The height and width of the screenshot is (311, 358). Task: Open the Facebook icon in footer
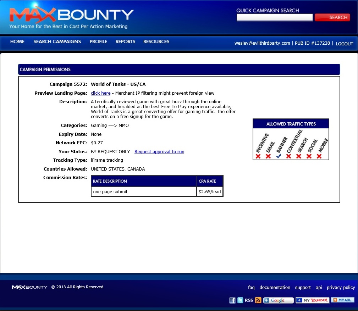(x=232, y=300)
